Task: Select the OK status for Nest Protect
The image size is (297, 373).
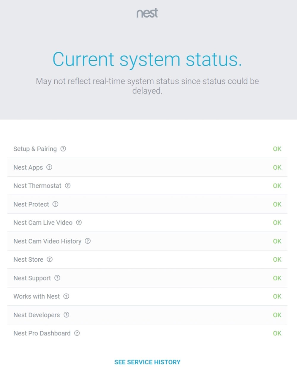Action: (x=277, y=204)
